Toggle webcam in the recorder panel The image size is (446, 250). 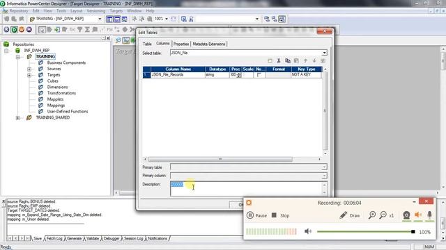pyautogui.click(x=406, y=215)
